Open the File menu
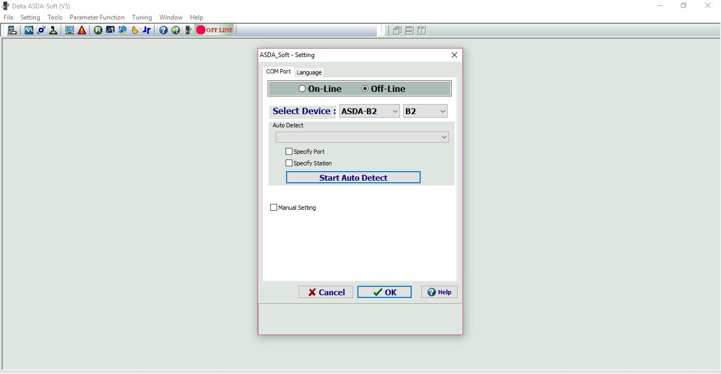The image size is (721, 374). click(8, 17)
